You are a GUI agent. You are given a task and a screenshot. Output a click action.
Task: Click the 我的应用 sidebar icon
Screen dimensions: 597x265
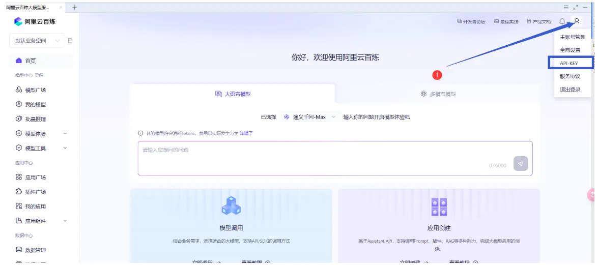[x=19, y=206]
